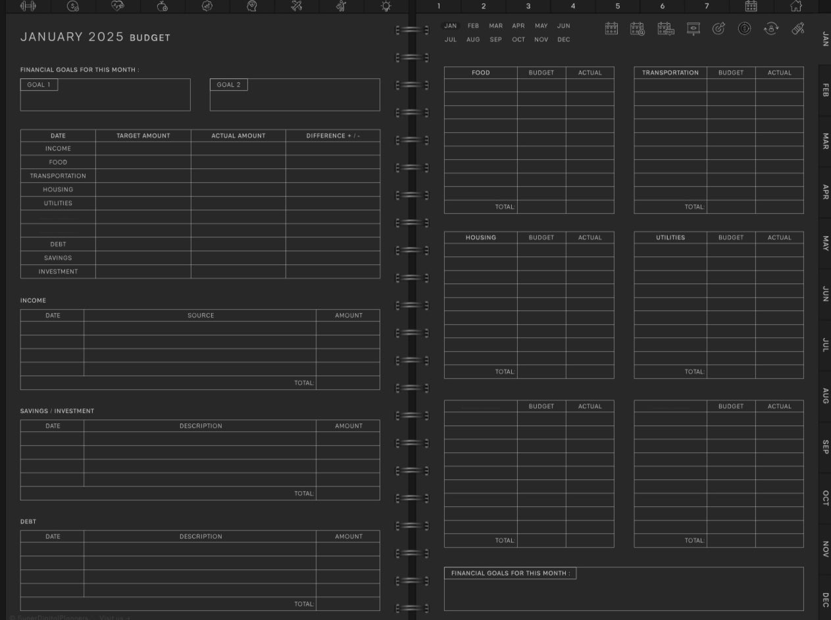Jump to AUG in top month links
The height and width of the screenshot is (620, 831).
click(473, 39)
